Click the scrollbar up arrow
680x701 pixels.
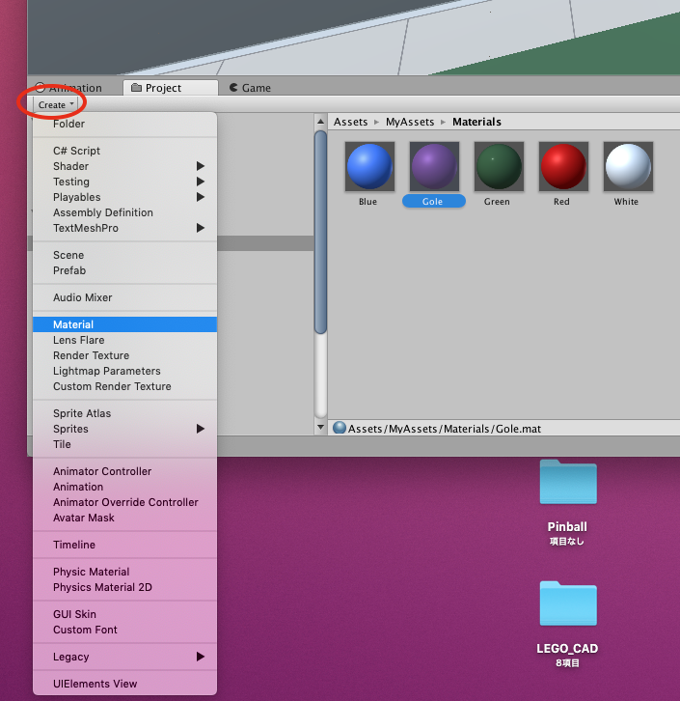click(320, 122)
